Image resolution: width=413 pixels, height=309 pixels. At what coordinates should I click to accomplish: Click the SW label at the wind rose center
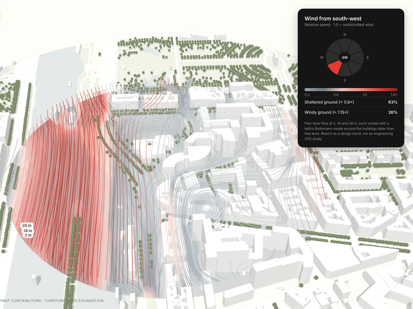point(345,58)
